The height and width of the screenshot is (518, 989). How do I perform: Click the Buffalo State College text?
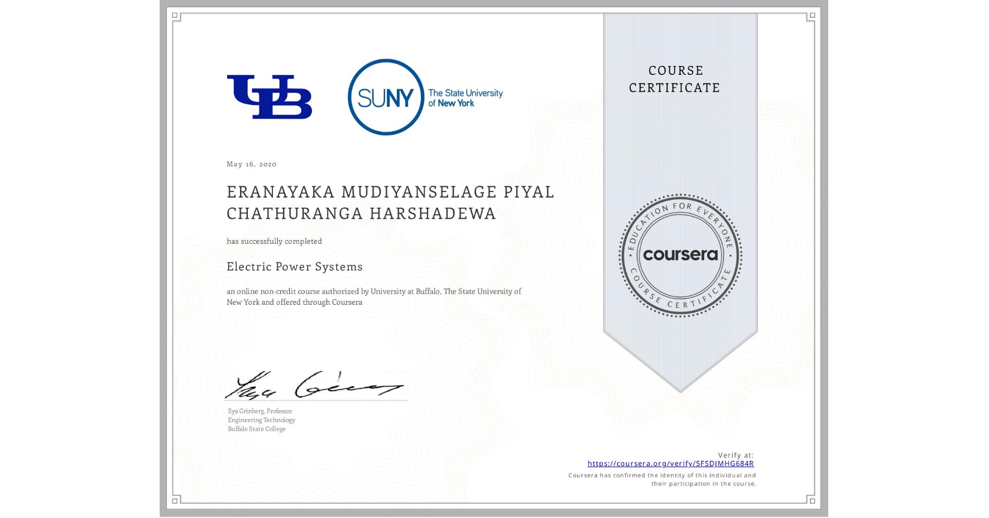pyautogui.click(x=255, y=429)
